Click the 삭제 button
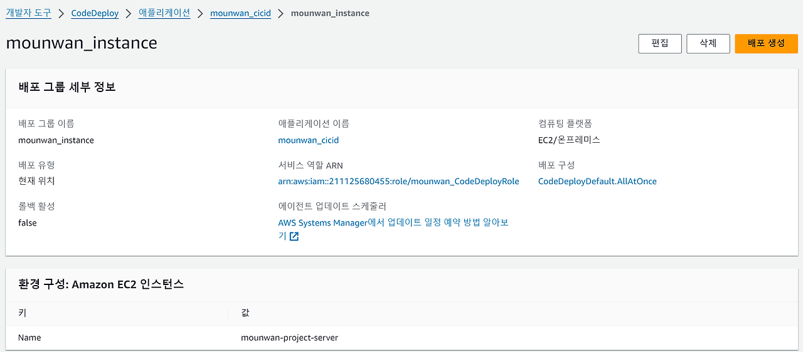Image resolution: width=803 pixels, height=352 pixels. click(708, 43)
